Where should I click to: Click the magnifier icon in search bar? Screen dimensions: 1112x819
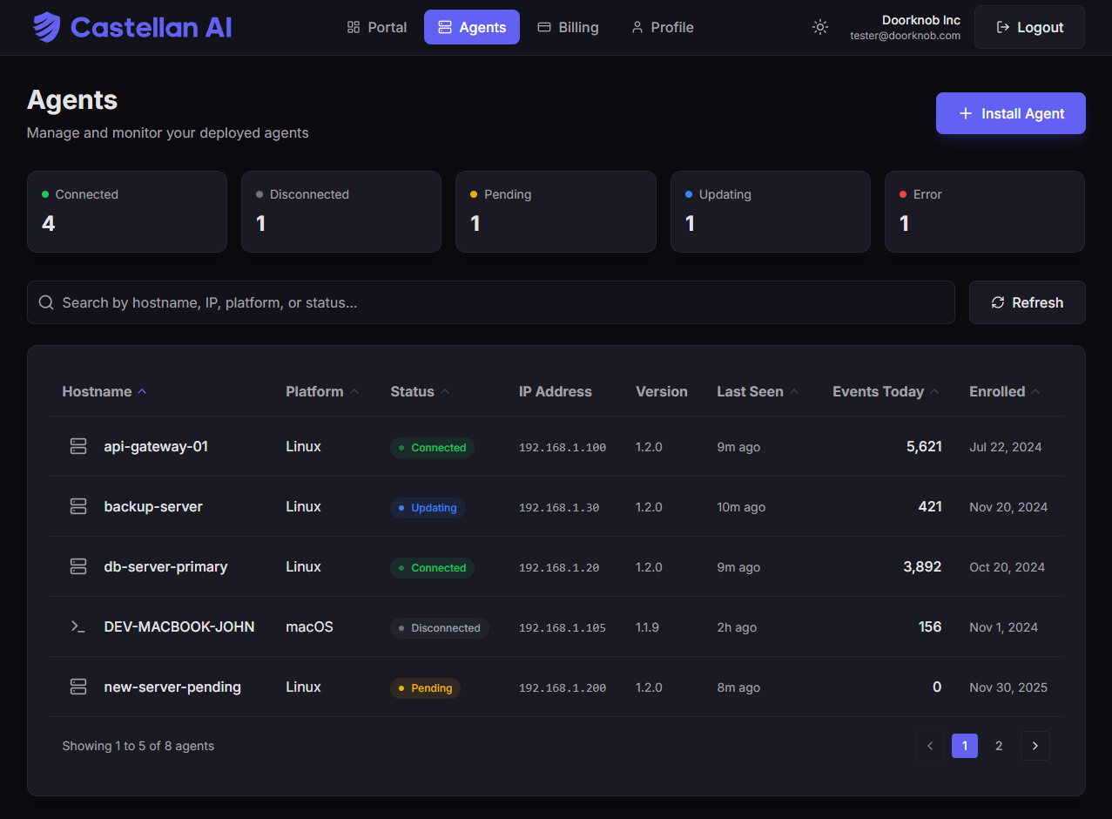tap(46, 303)
